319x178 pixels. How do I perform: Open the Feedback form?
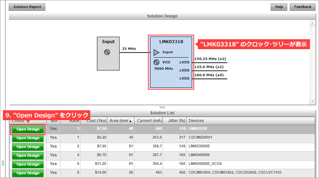(303, 7)
